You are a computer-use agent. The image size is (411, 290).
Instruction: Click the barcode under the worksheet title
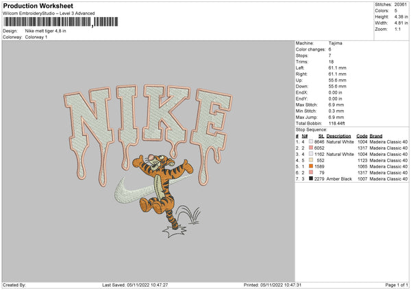[x=60, y=22]
